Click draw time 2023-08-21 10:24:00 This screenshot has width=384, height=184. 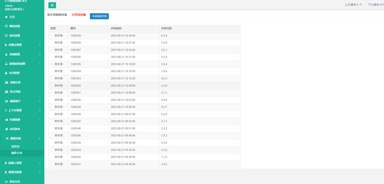(123, 50)
